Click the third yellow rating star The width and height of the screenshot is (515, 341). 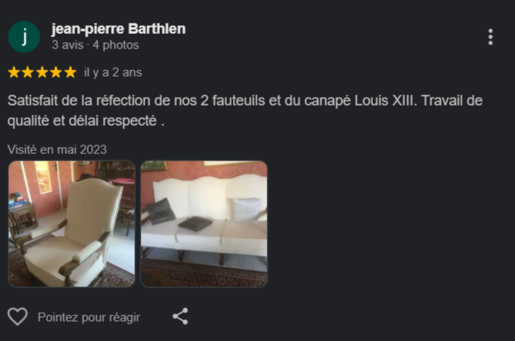coord(42,72)
